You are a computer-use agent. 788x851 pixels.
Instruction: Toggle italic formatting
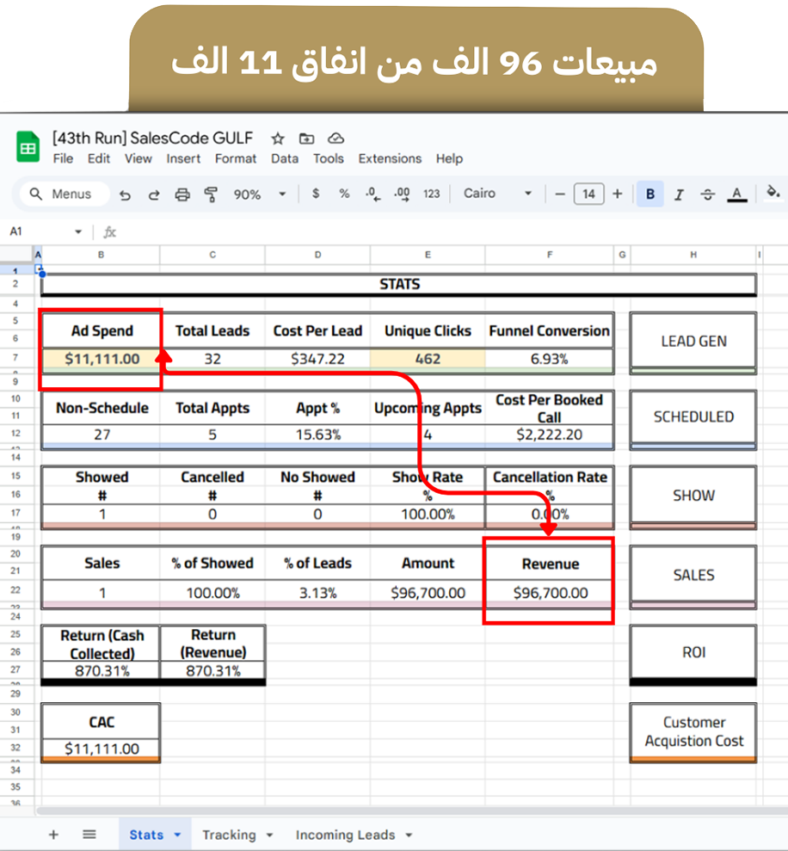pos(679,194)
